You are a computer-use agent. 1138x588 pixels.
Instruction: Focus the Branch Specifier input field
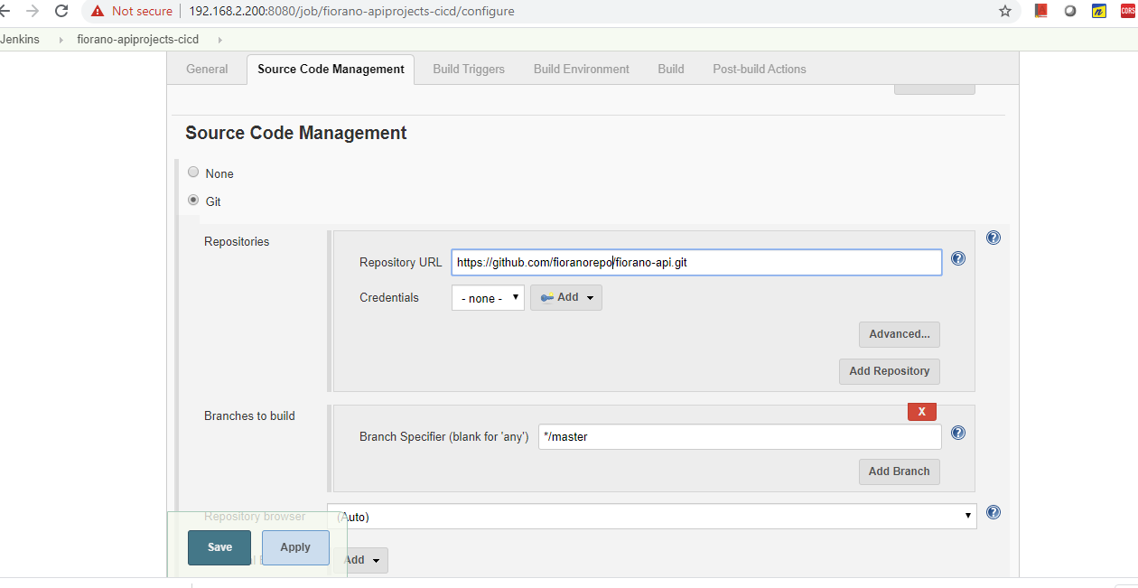740,437
